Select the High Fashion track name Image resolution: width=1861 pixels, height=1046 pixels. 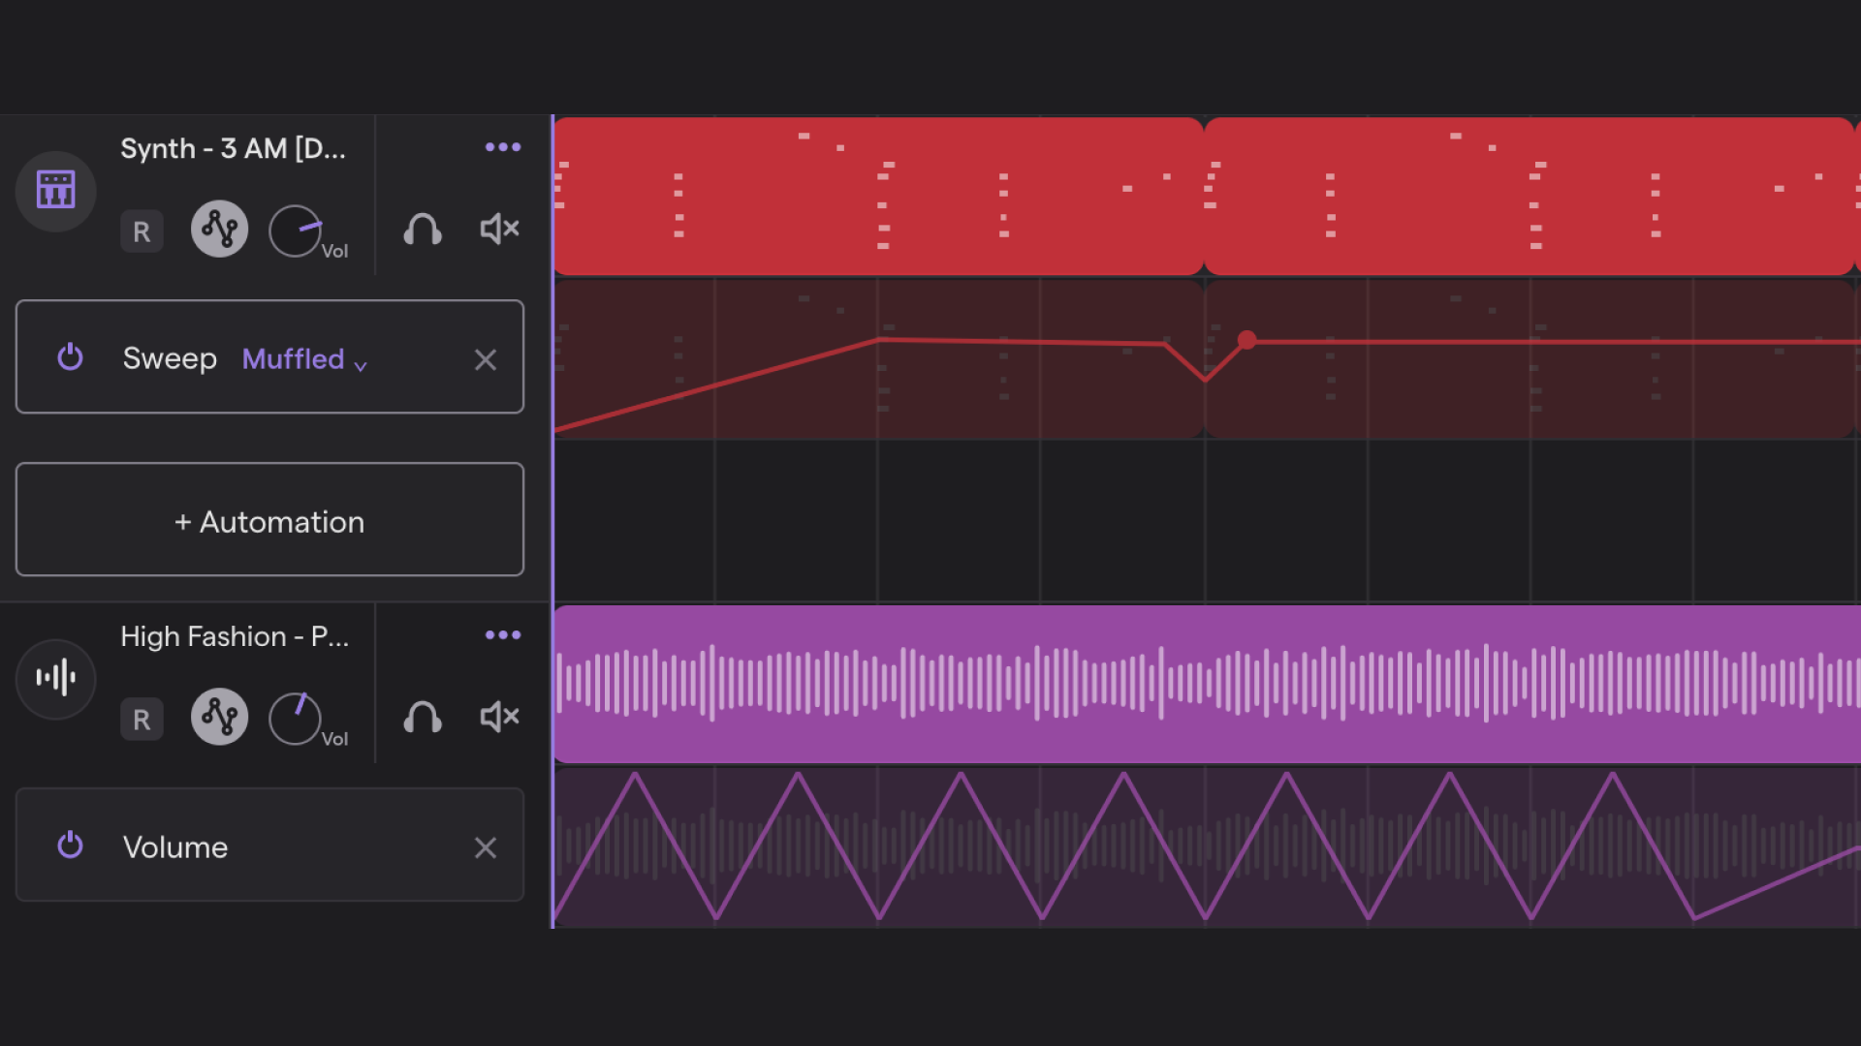(234, 636)
